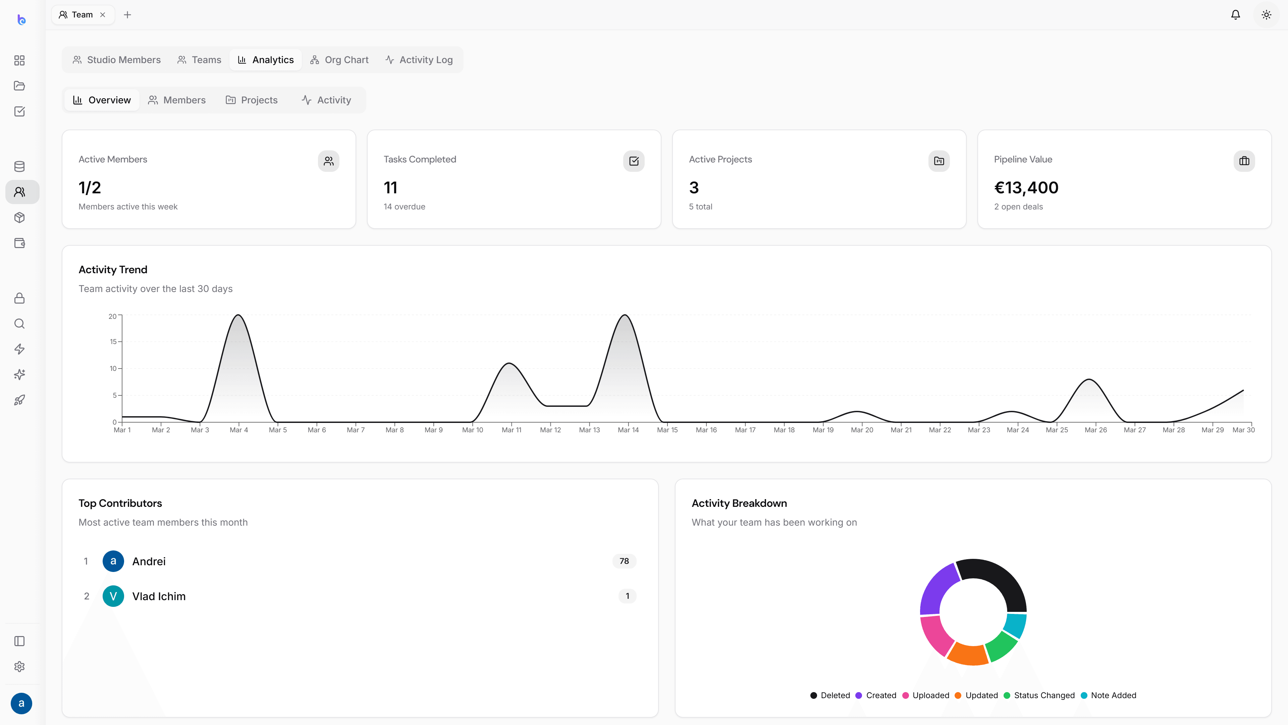The image size is (1288, 725).
Task: Click the Mar 4 peak on activity chart
Action: tap(238, 315)
